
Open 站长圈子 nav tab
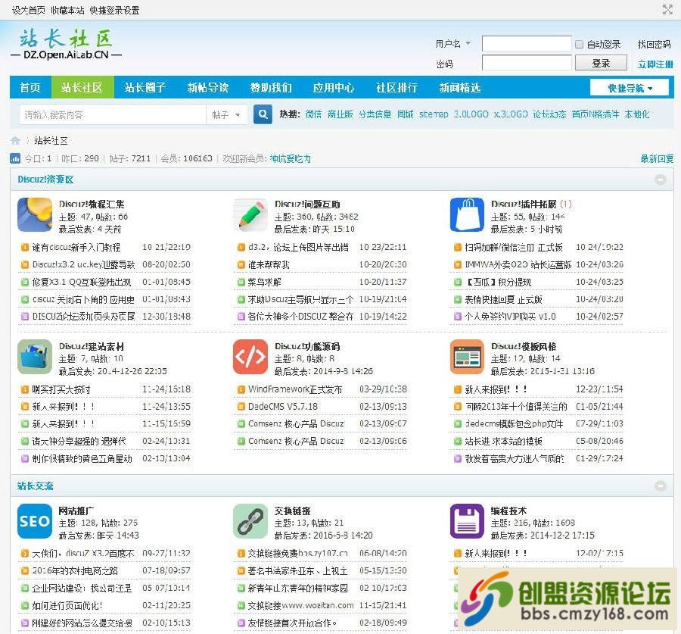tap(145, 87)
